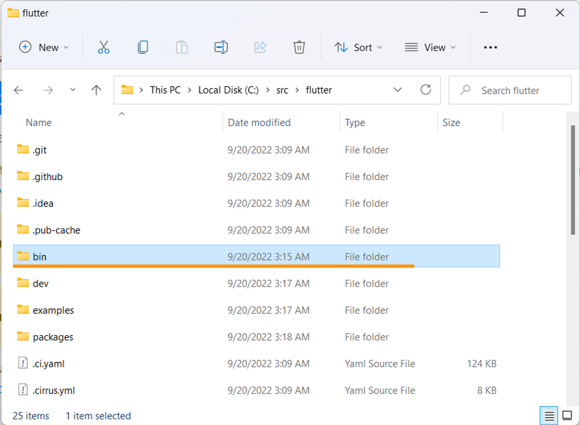Click the dev folder icon
580x425 pixels.
23,283
